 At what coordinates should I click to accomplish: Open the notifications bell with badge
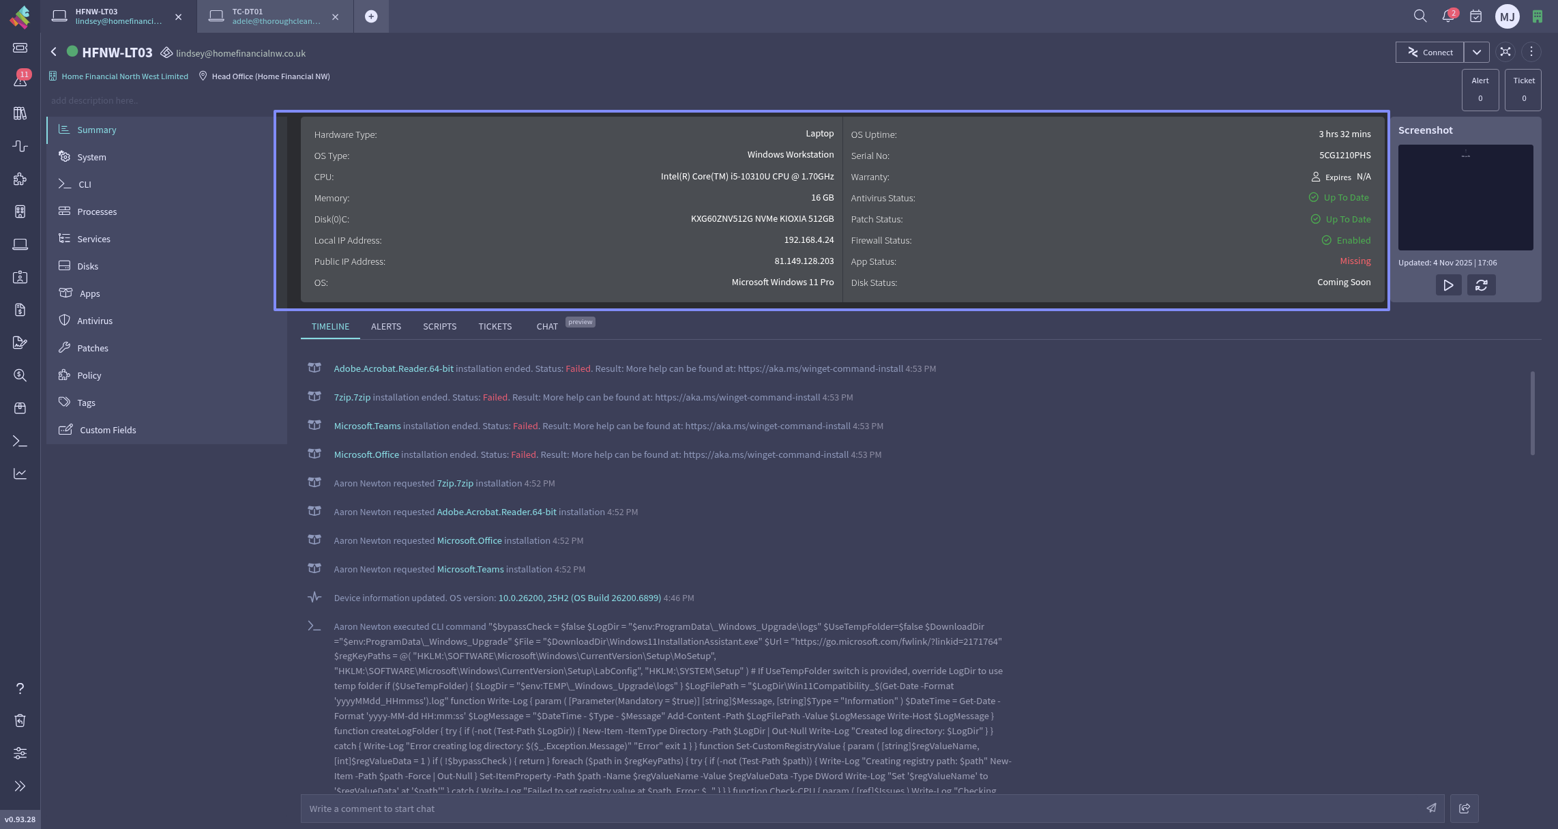point(1448,16)
